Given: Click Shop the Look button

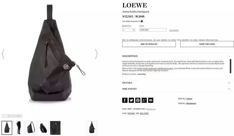Looking at the screenshot, I should click(x=207, y=44).
